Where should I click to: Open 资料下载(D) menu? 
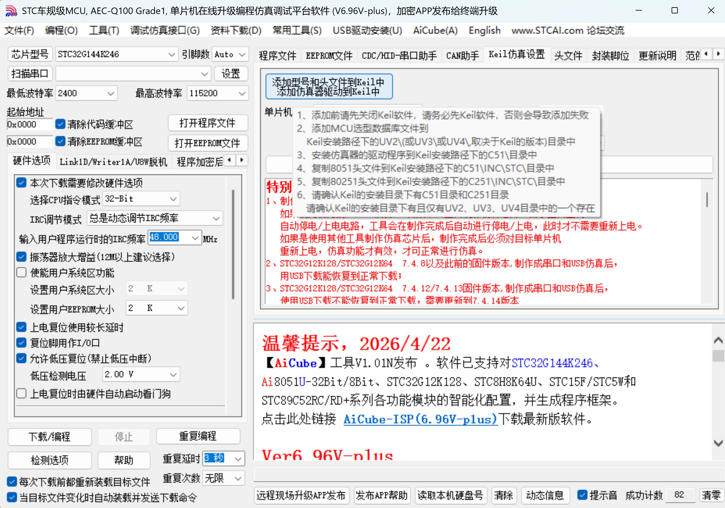coord(236,30)
